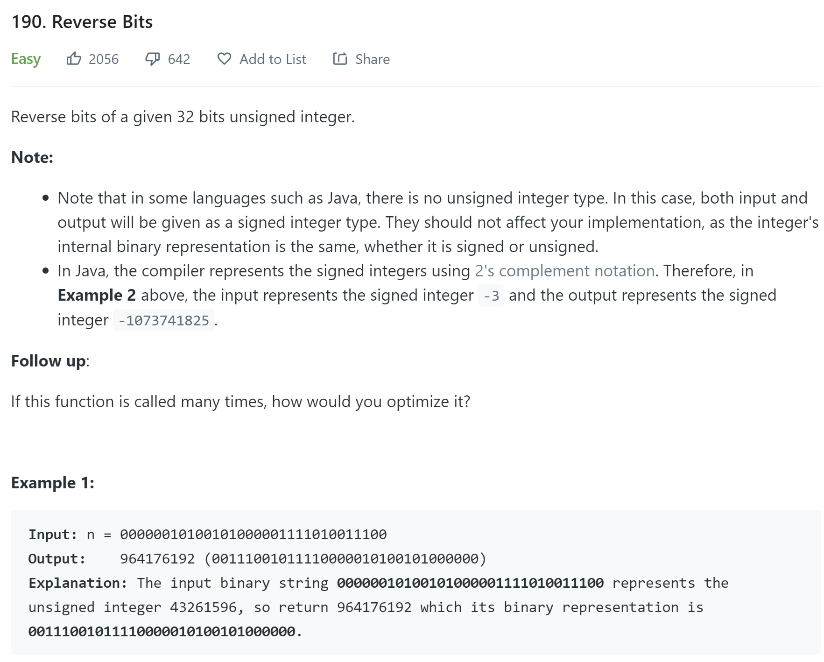Open the 2's complement notation link
Screen dimensions: 824x662
(565, 271)
